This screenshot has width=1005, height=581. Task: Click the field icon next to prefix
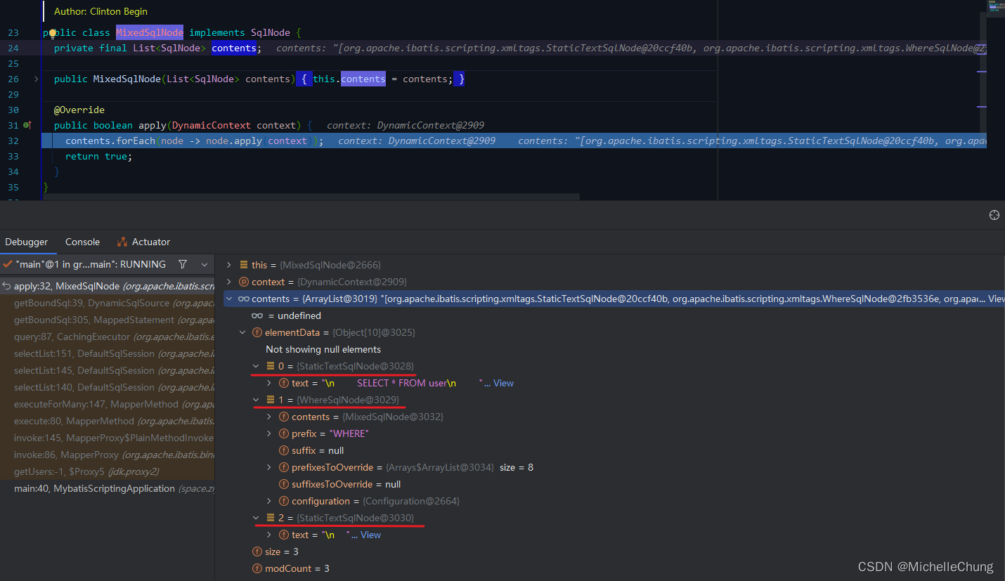click(x=284, y=433)
